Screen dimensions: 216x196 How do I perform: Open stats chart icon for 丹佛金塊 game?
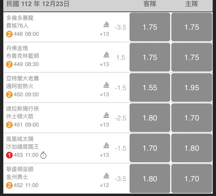tap(106, 55)
